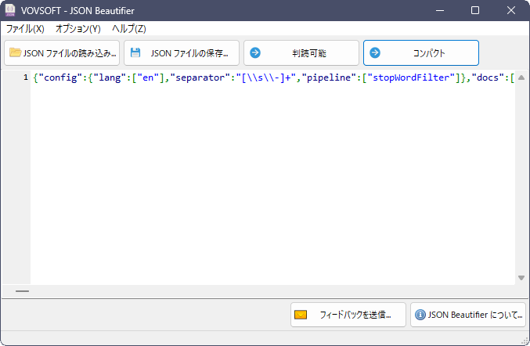
Task: Click the JSON Beautifier について... text label
Action: pos(475,315)
